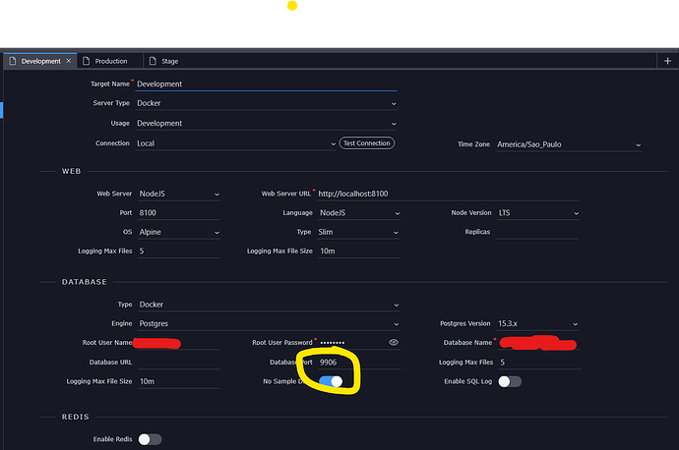The image size is (679, 450).
Task: Open the Web Server dropdown
Action: tap(179, 194)
